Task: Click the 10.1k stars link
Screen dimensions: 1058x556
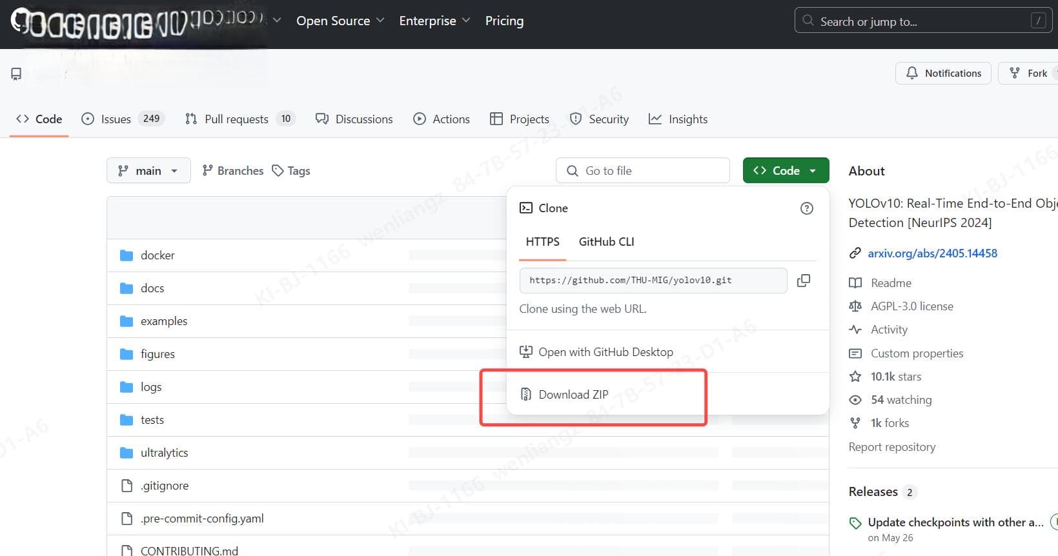Action: tap(896, 377)
